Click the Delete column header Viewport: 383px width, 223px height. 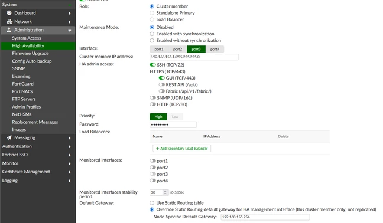pos(283,136)
